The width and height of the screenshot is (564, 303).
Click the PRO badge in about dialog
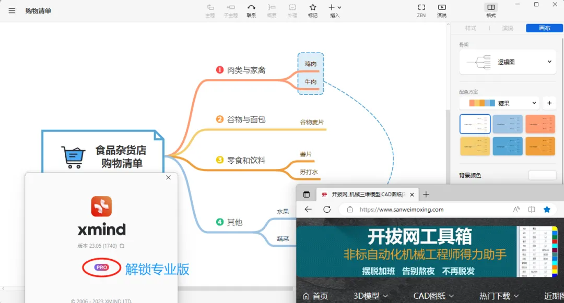(102, 267)
